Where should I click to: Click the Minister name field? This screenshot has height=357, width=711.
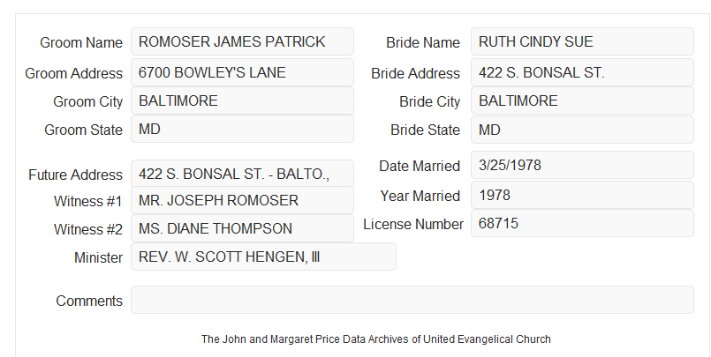point(263,257)
